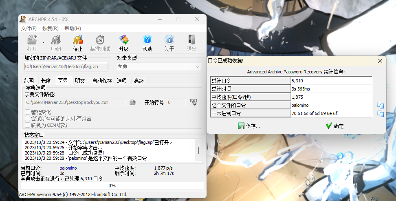
Task: Click the log line '口令已成功恢复!'
Action: 64,153
